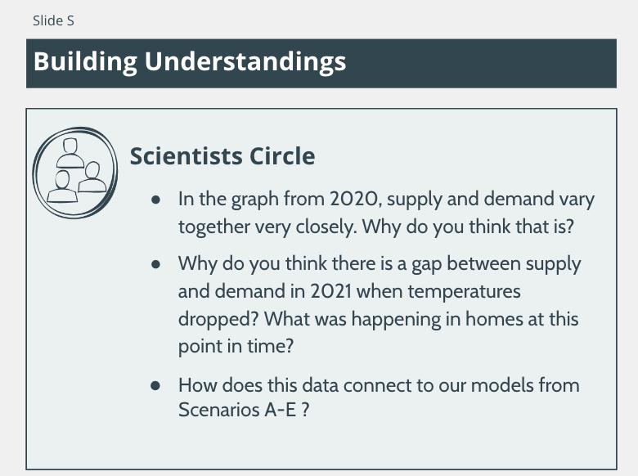Image resolution: width=638 pixels, height=476 pixels.
Task: Select the Scenarios A-E text
Action: click(243, 410)
